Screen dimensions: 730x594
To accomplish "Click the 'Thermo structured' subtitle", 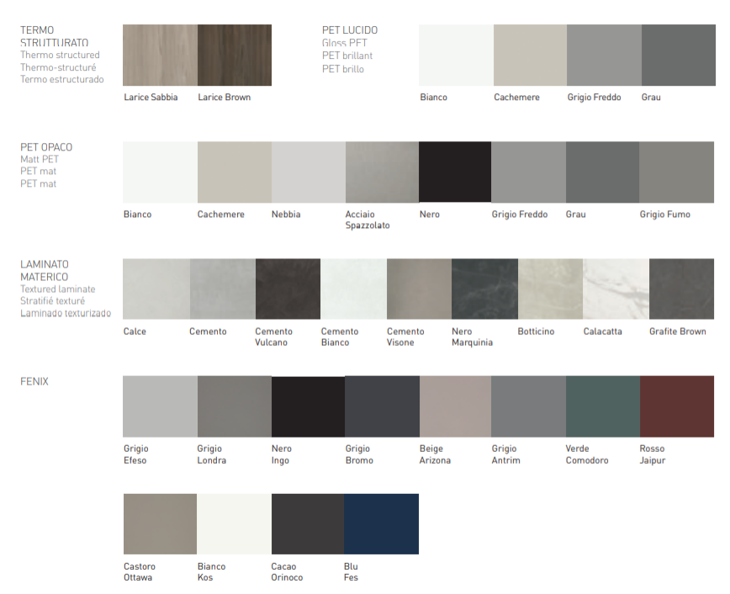I will click(x=60, y=55).
